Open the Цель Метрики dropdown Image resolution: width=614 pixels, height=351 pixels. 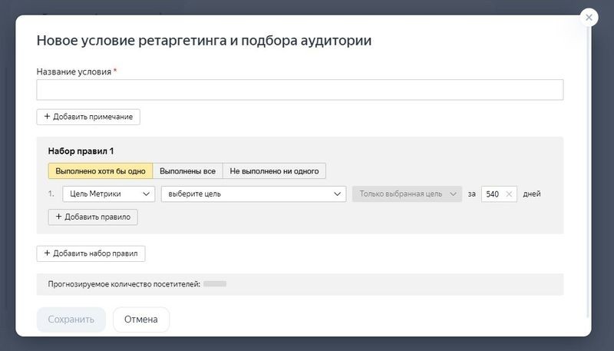click(108, 194)
